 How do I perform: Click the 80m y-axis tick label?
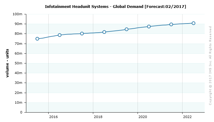19,34
